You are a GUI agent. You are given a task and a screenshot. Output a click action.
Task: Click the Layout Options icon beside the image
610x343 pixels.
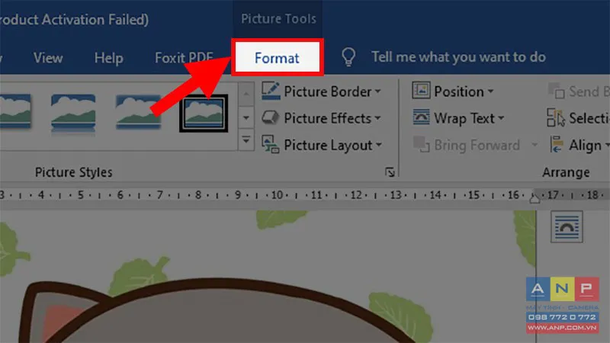(566, 226)
